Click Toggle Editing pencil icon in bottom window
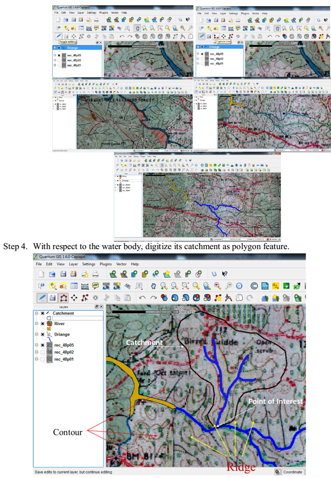This screenshot has width=331, height=478. (x=41, y=297)
